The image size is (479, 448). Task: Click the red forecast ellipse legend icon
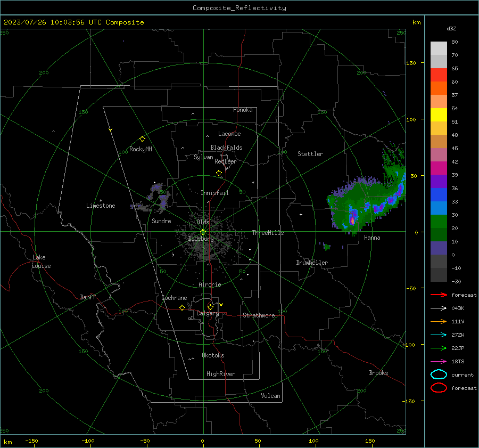click(x=439, y=388)
